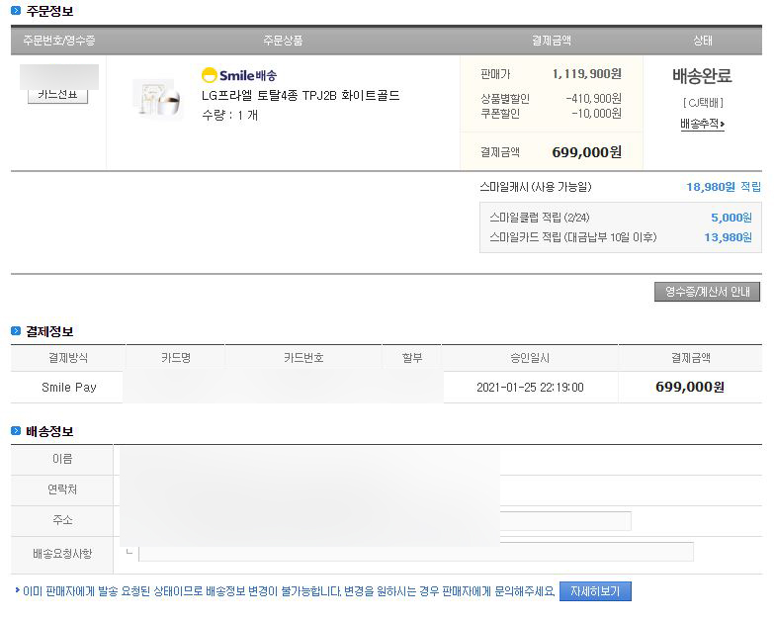Select the [CJ택배] courier text
This screenshot has height=622, width=774.
[703, 103]
